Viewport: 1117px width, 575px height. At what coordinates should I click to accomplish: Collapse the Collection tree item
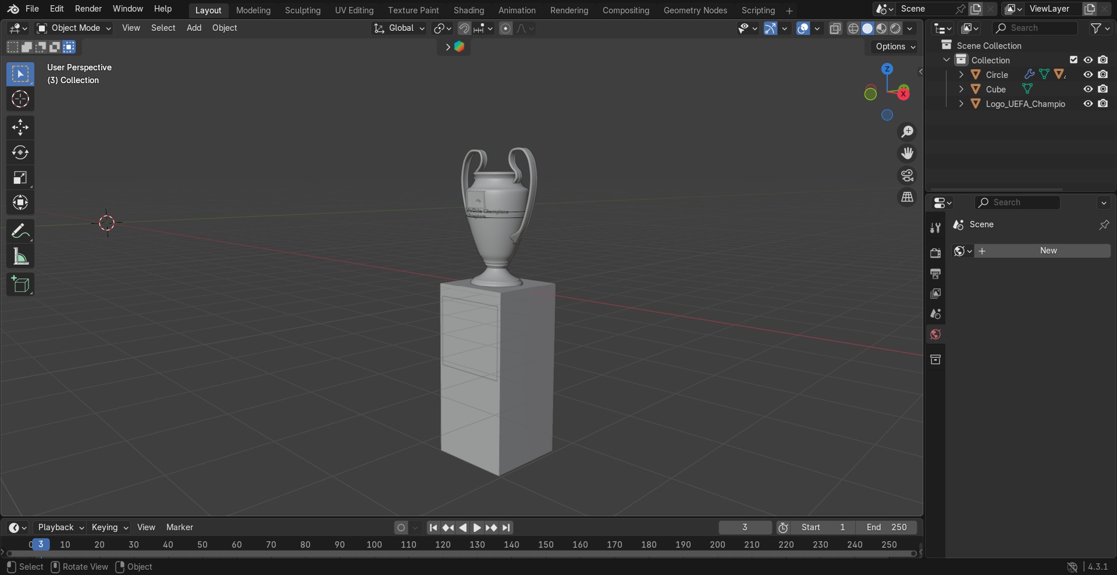(x=947, y=60)
